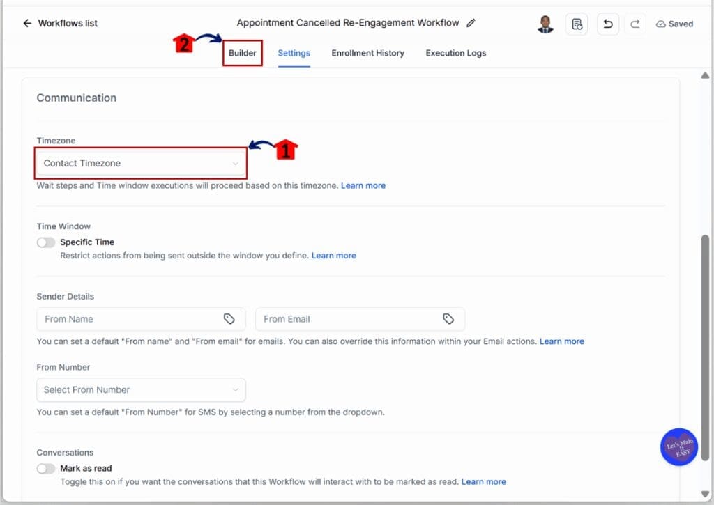
Task: Insert tag in From Name field
Action: tap(229, 319)
